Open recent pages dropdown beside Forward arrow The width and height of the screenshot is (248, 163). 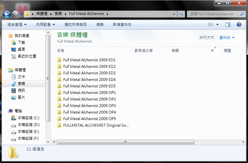click(21, 14)
